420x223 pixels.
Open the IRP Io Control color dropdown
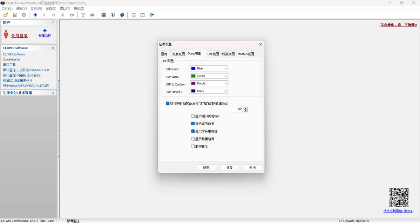point(209,83)
